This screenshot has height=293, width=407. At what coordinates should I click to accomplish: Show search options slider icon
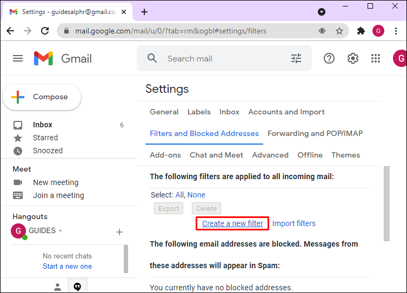click(x=296, y=58)
